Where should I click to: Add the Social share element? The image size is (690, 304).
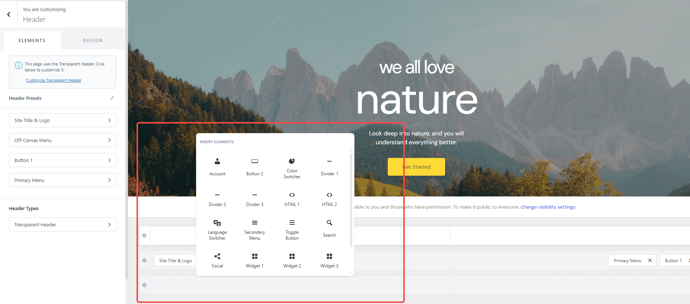click(217, 260)
